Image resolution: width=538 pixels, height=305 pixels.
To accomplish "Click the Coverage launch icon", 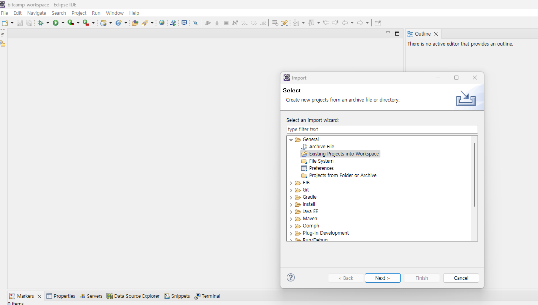I will click(70, 23).
